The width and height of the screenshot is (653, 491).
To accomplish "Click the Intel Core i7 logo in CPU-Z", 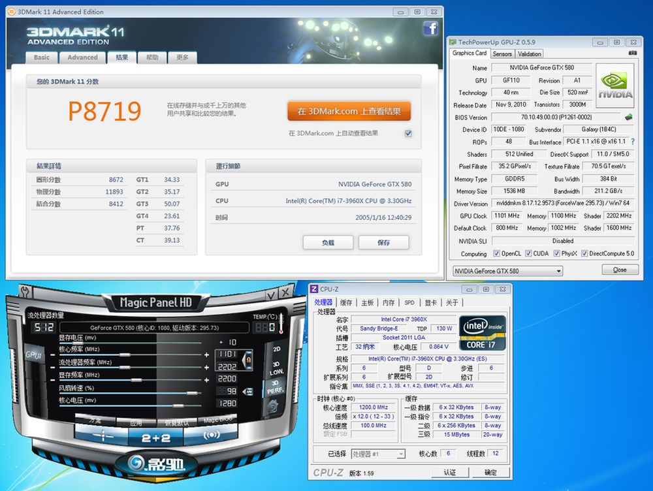I will tap(483, 332).
